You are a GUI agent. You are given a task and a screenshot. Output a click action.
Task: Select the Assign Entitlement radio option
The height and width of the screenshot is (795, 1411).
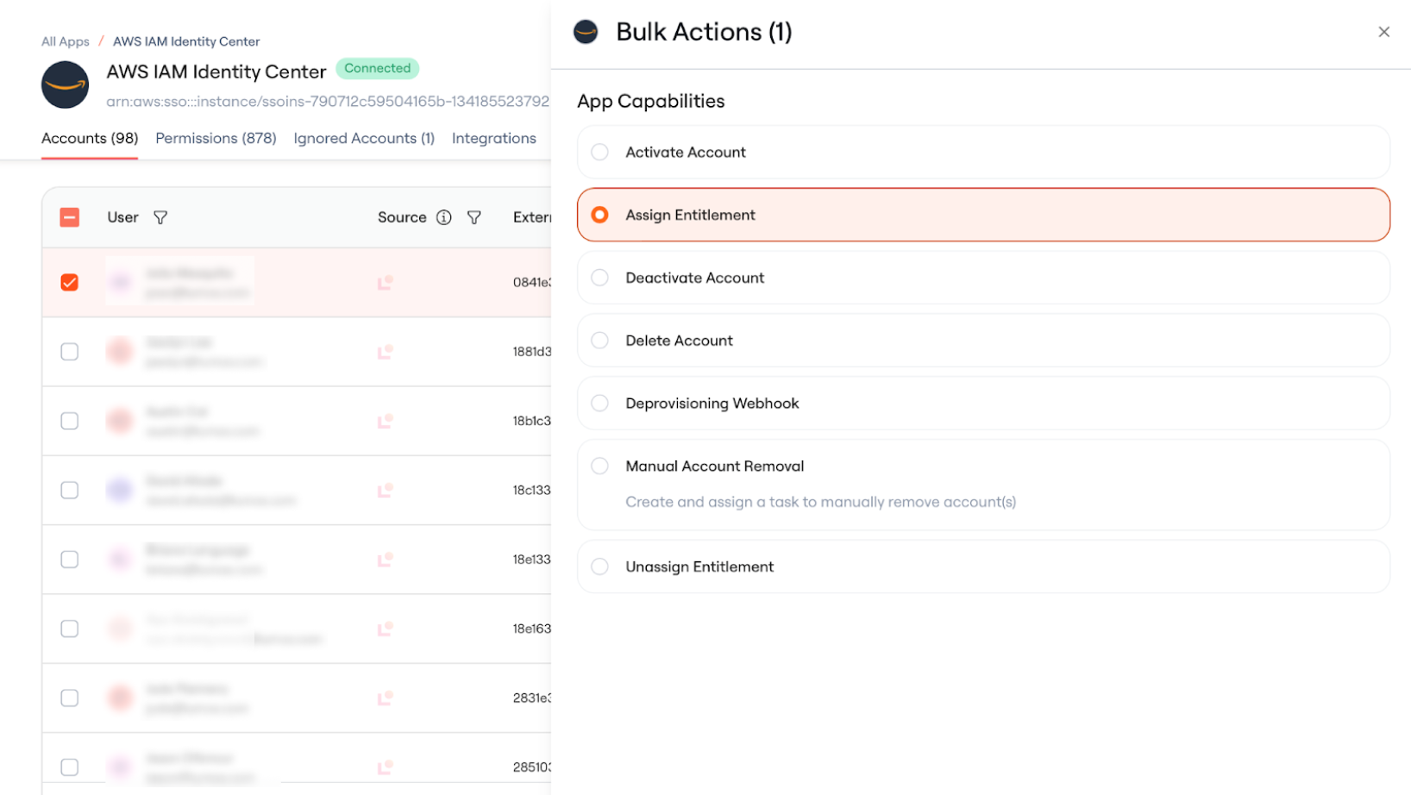[600, 215]
